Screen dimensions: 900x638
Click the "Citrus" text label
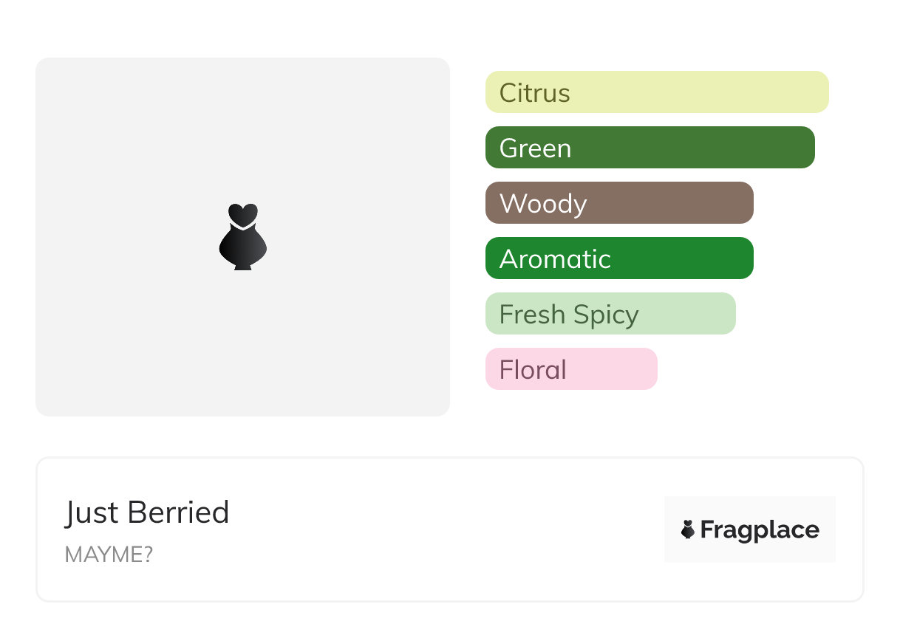tap(534, 93)
